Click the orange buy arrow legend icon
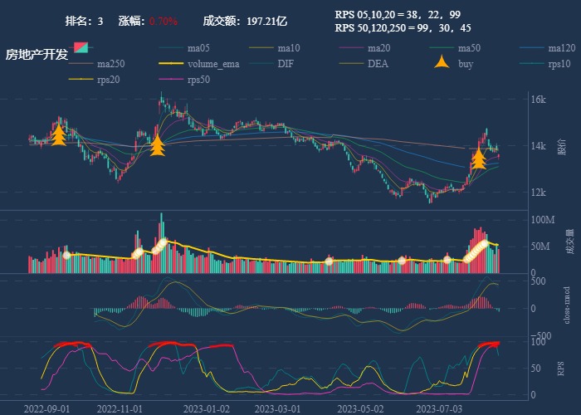 (x=443, y=63)
